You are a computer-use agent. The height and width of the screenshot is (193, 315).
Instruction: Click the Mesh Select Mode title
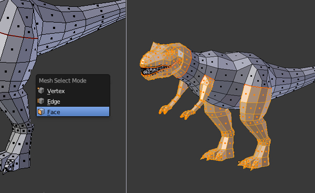tap(62, 80)
